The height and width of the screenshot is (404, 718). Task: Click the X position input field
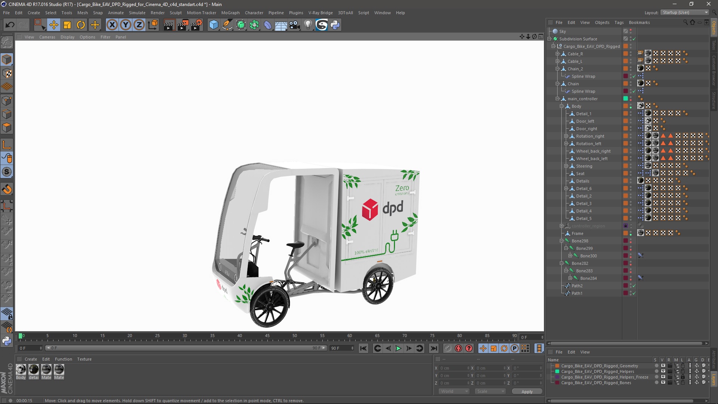coord(454,368)
